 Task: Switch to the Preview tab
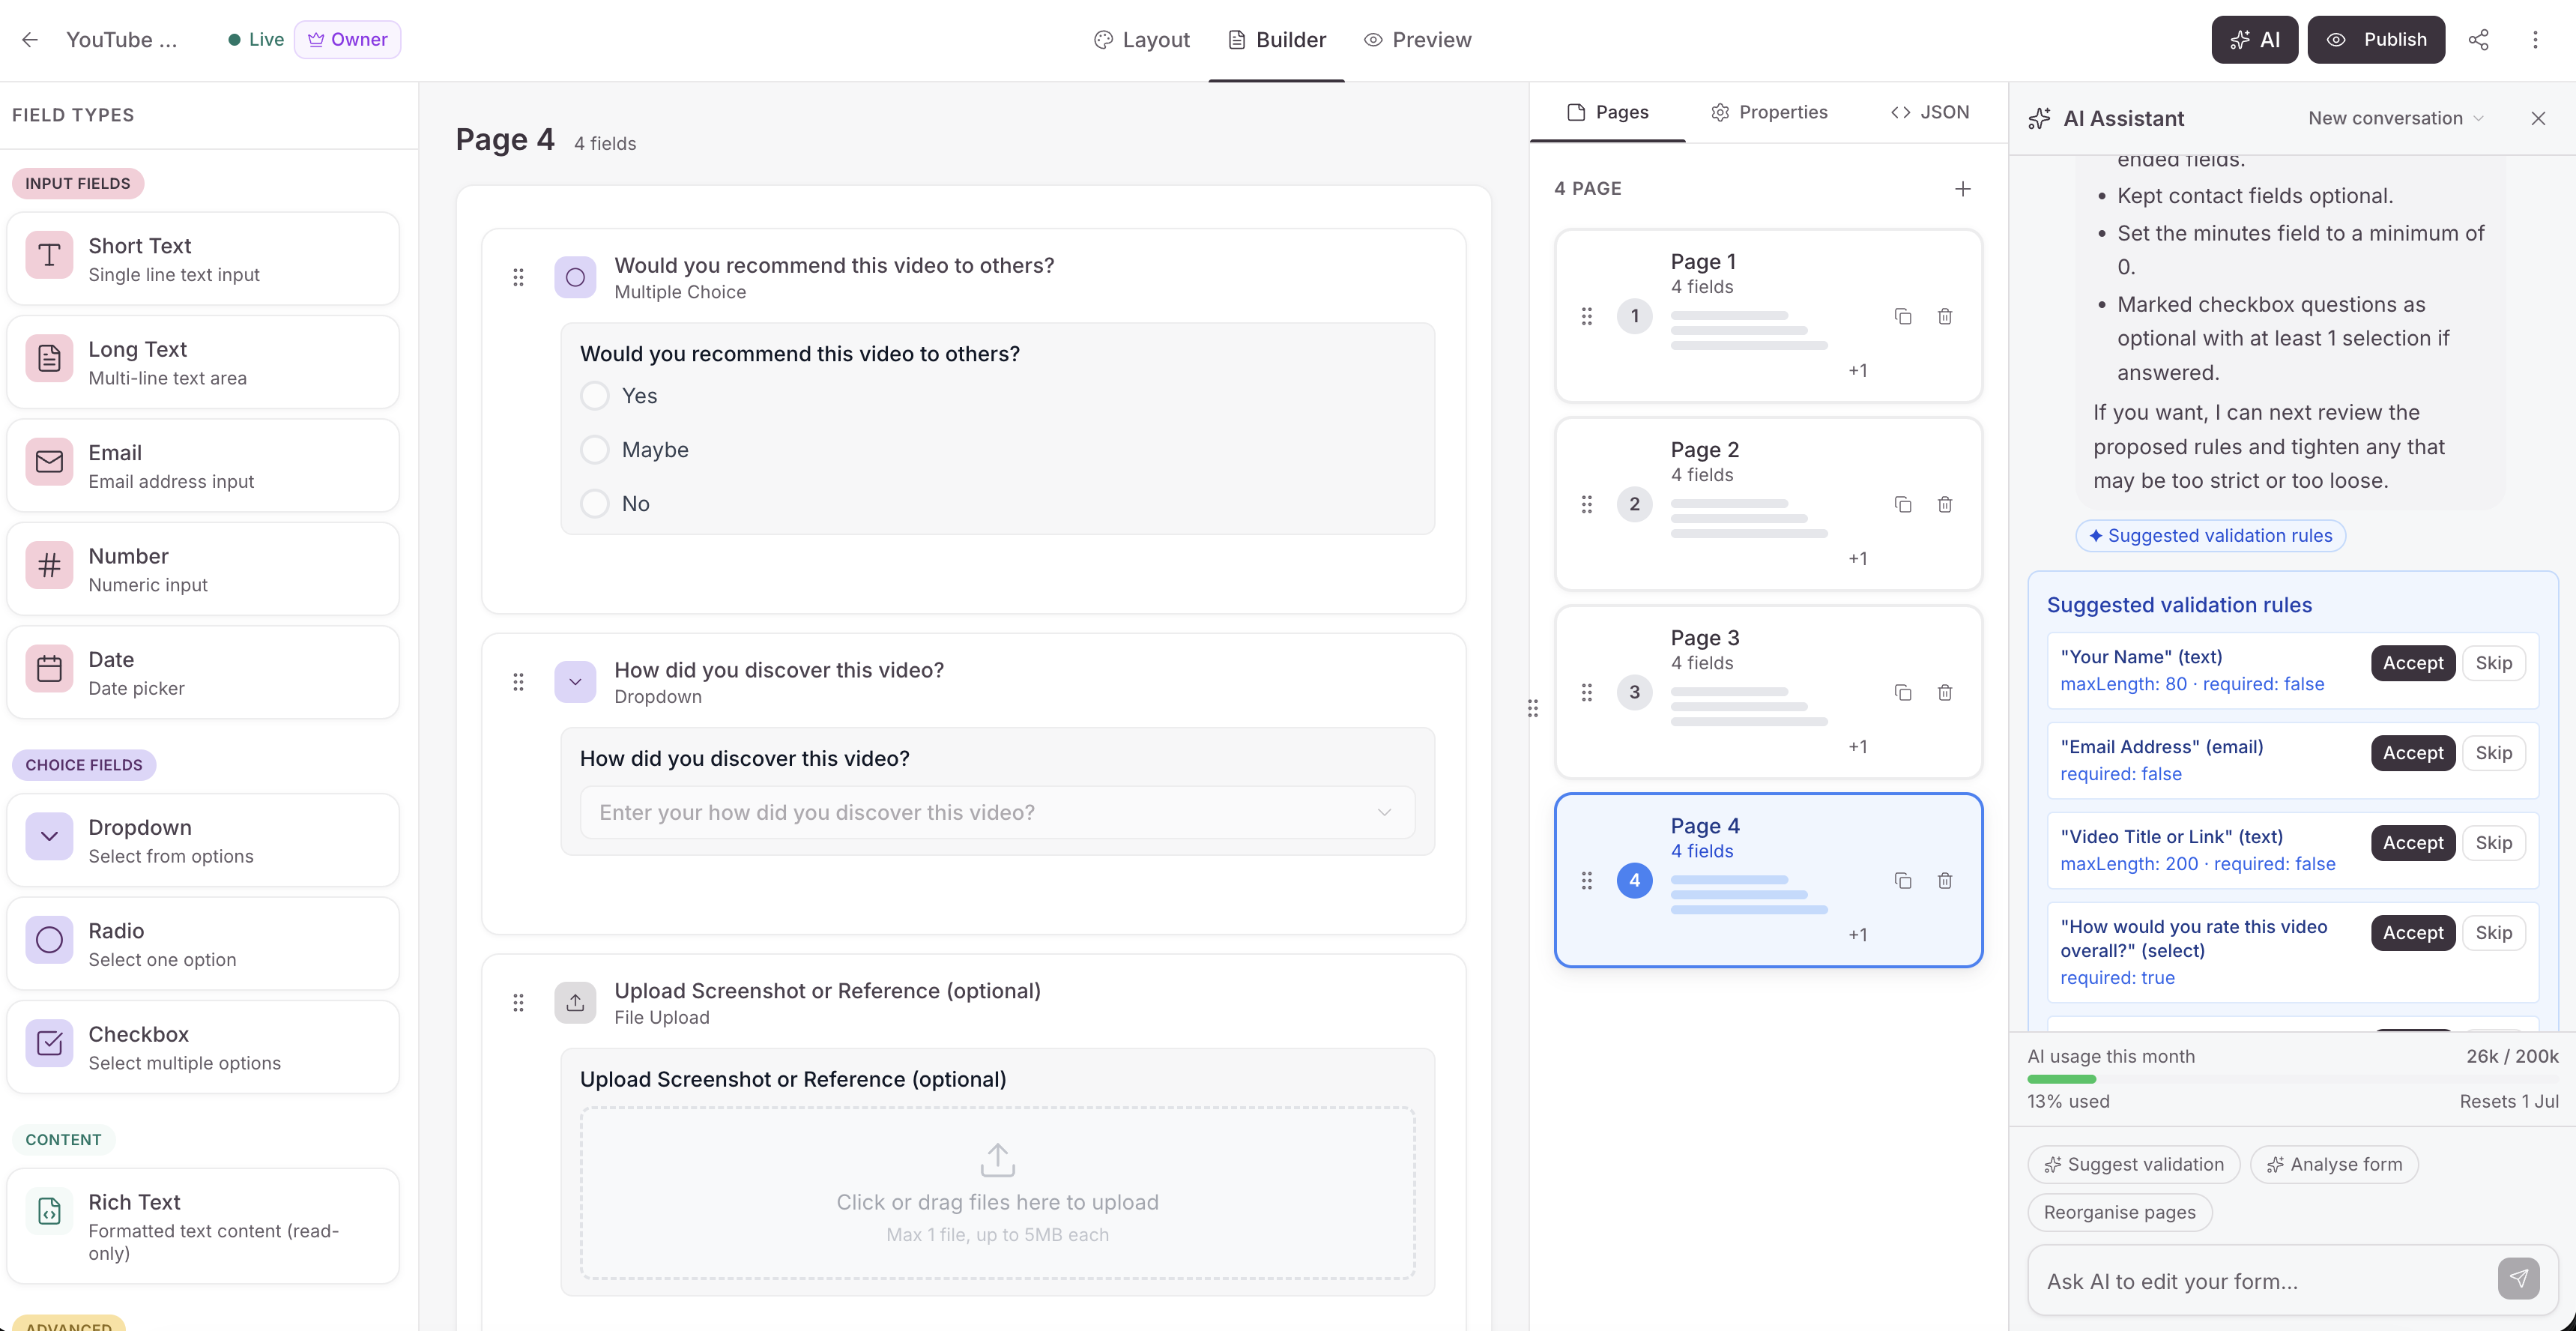point(1417,40)
